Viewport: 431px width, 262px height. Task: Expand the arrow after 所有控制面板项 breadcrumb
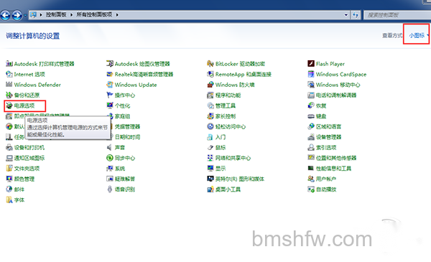117,15
